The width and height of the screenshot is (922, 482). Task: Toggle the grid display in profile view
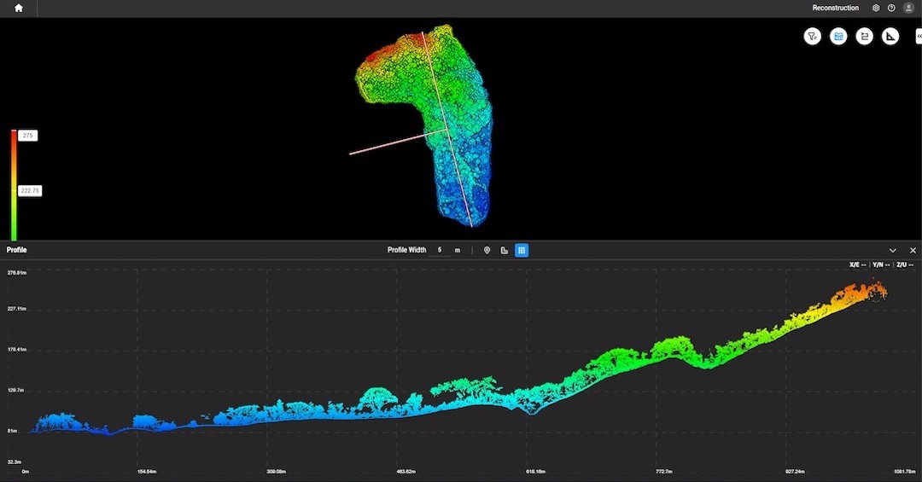[x=522, y=250]
